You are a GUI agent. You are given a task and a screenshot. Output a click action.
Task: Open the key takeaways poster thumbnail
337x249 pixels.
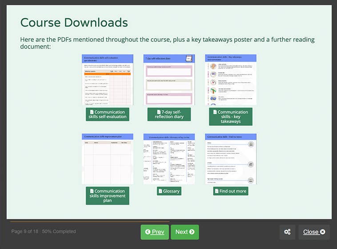coord(230,80)
